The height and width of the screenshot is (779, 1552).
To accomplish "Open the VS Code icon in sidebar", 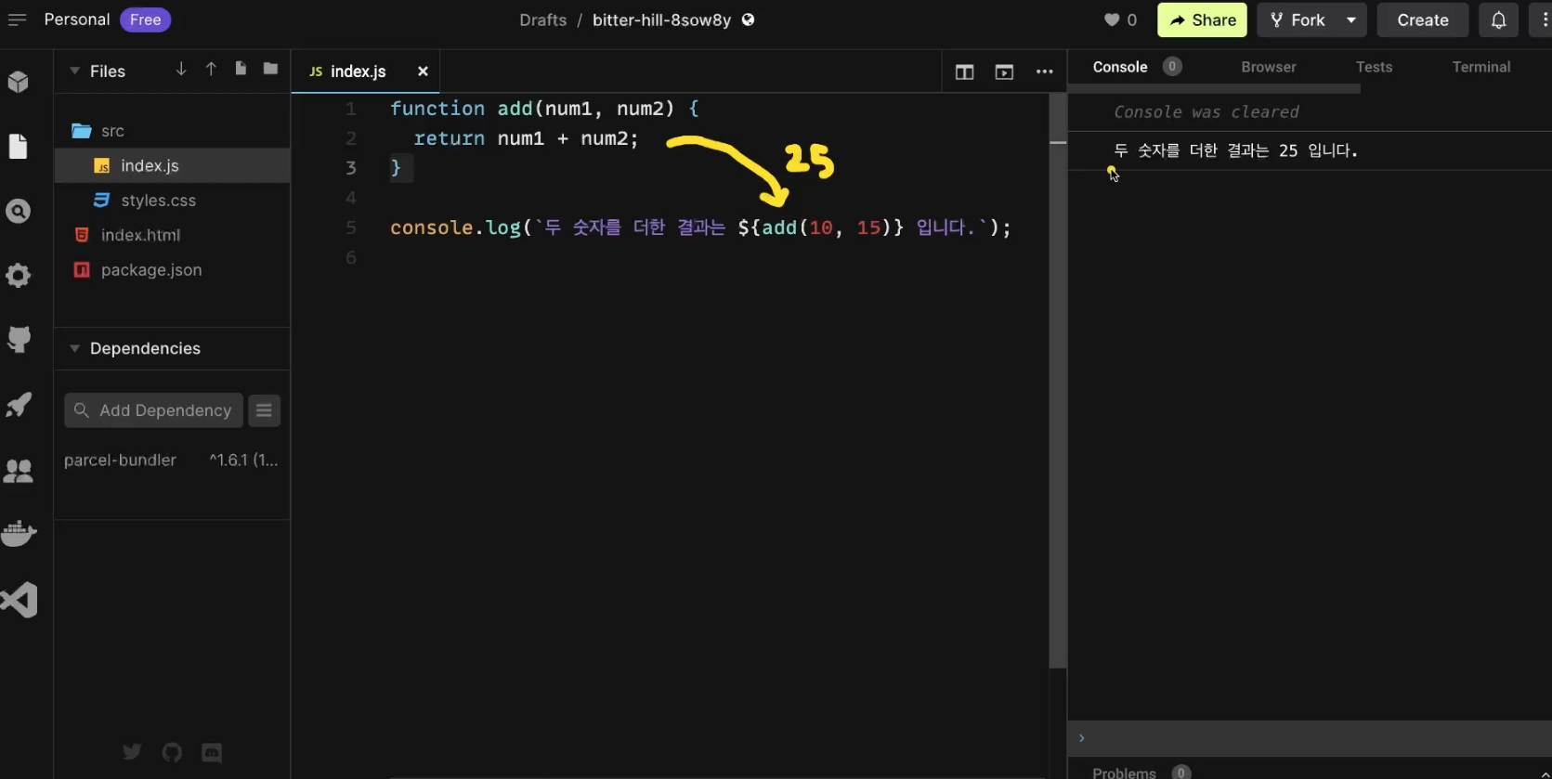I will click(19, 600).
